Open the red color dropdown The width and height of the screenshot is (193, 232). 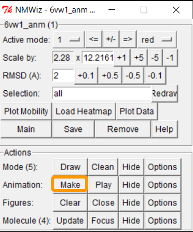pos(157,39)
